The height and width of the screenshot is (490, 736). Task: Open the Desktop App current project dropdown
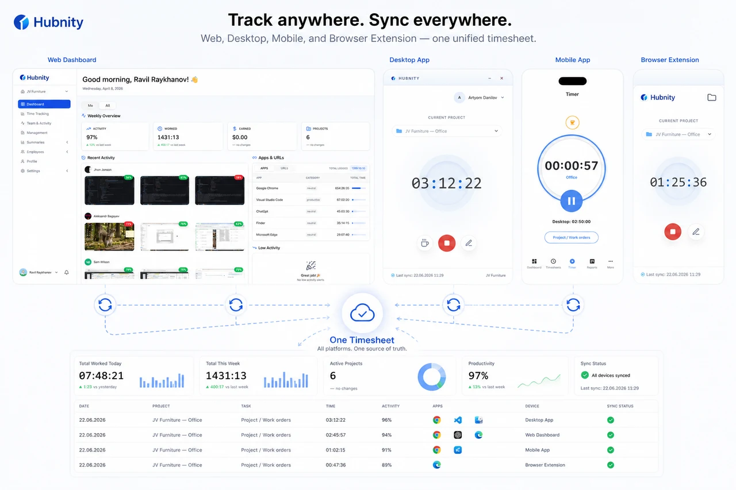447,131
